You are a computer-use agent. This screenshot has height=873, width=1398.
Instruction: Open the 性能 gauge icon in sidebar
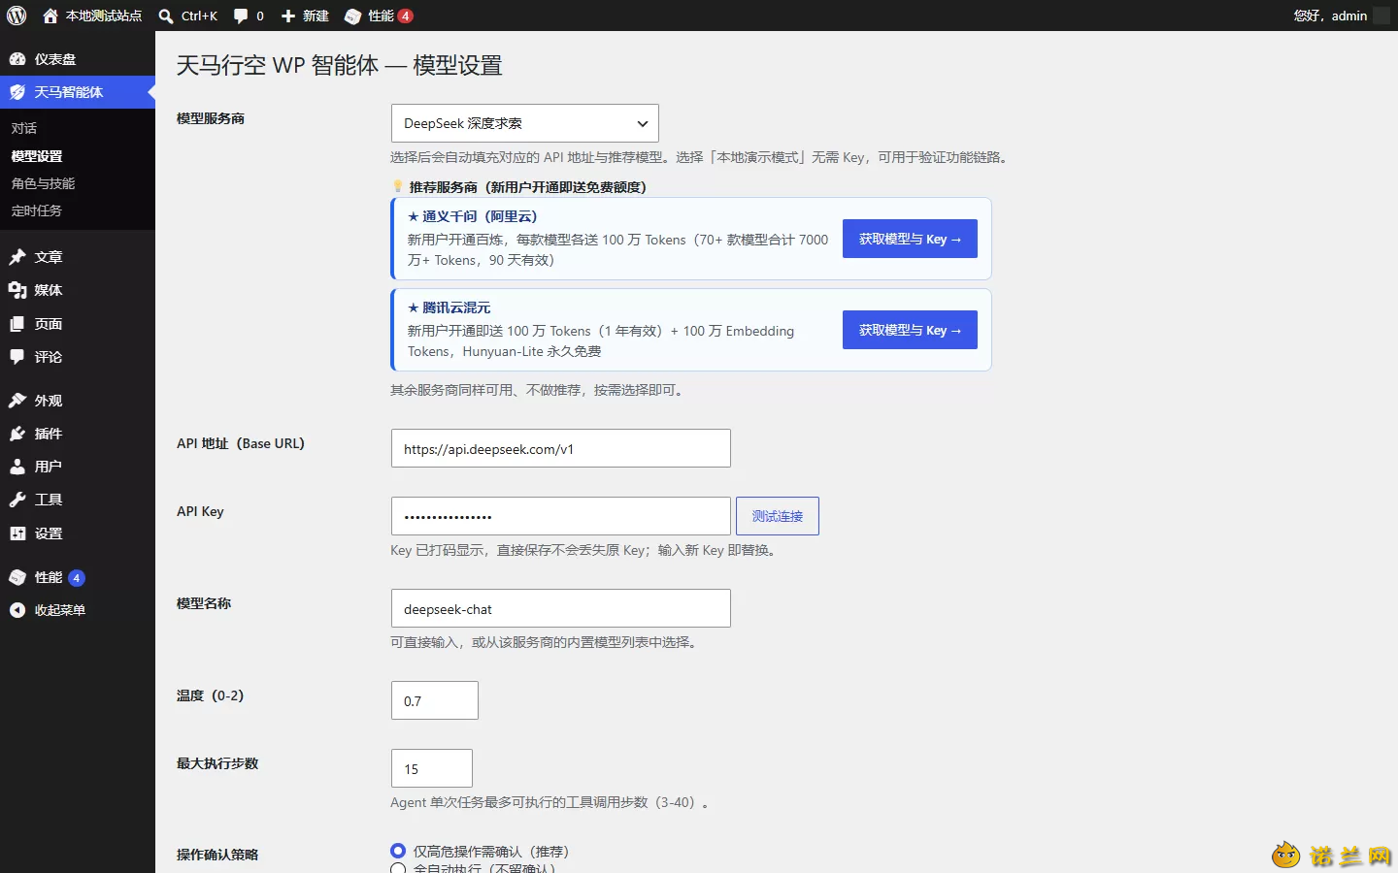17,577
